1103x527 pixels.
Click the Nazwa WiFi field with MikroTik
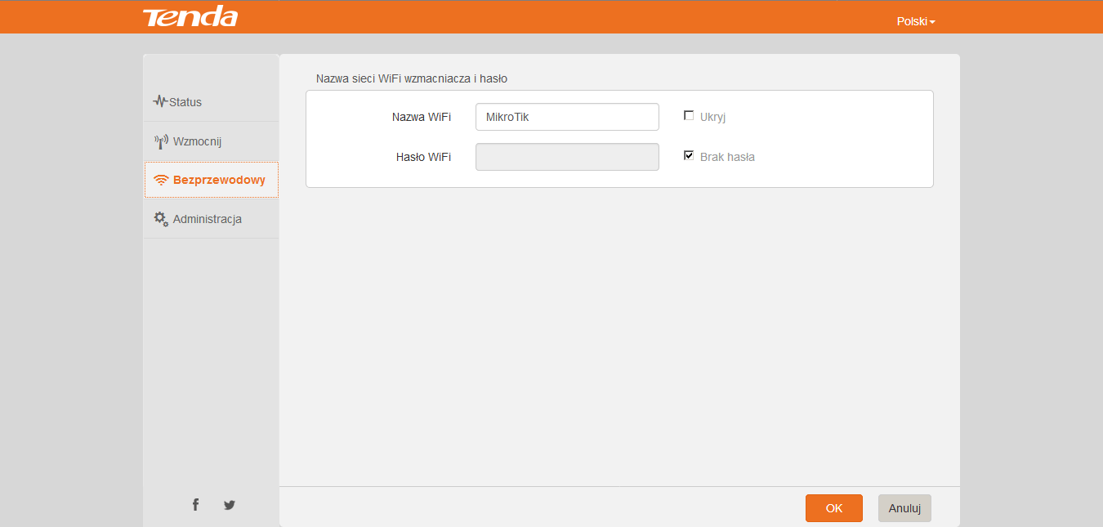tap(567, 117)
